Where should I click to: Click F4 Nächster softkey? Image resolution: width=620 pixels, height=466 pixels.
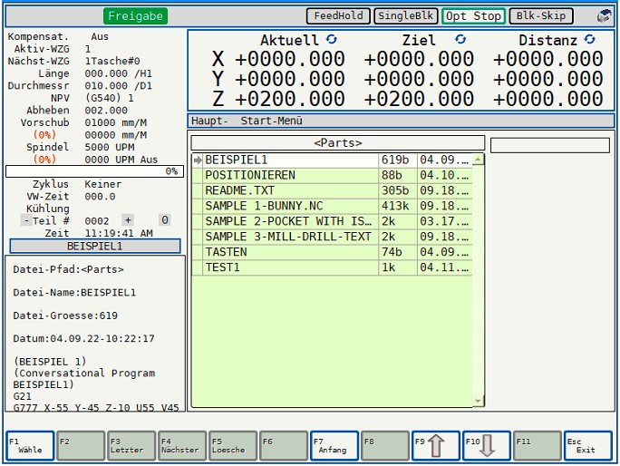pyautogui.click(x=182, y=445)
